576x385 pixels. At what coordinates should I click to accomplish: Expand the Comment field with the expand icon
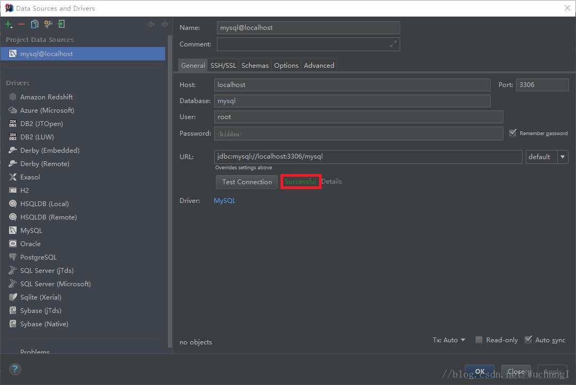393,44
